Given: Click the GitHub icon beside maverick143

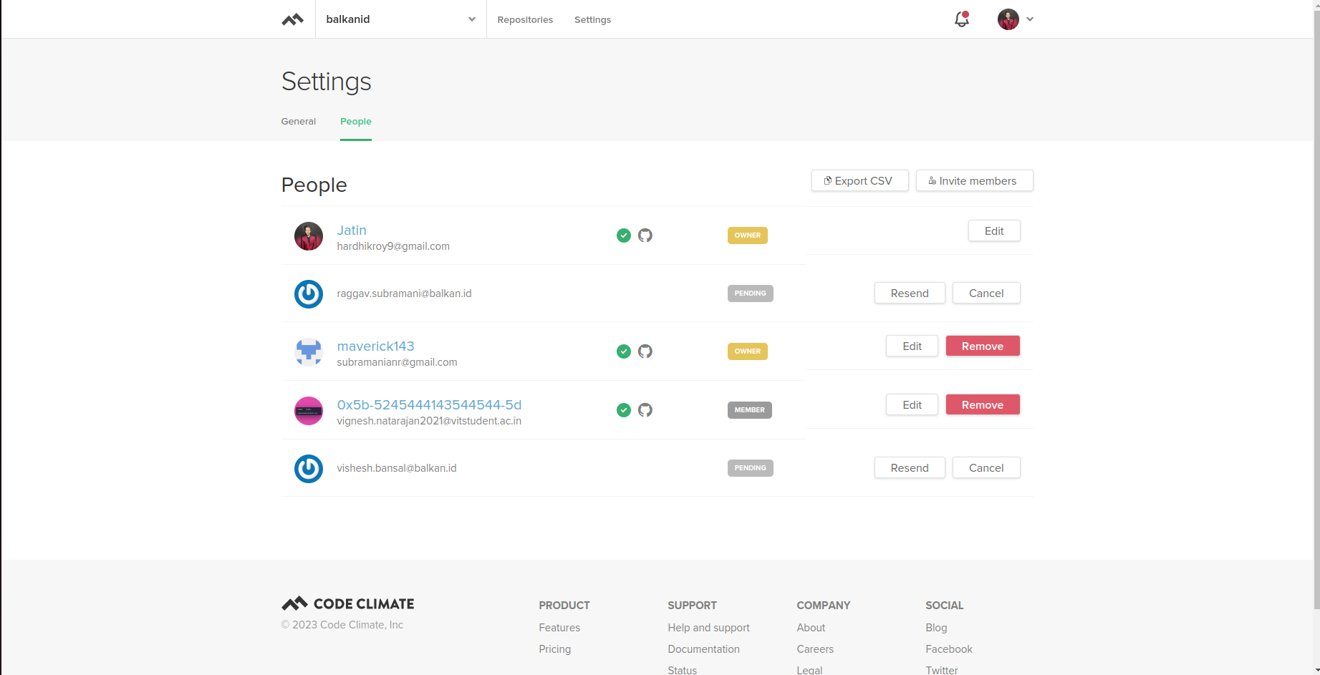Looking at the screenshot, I should (645, 351).
